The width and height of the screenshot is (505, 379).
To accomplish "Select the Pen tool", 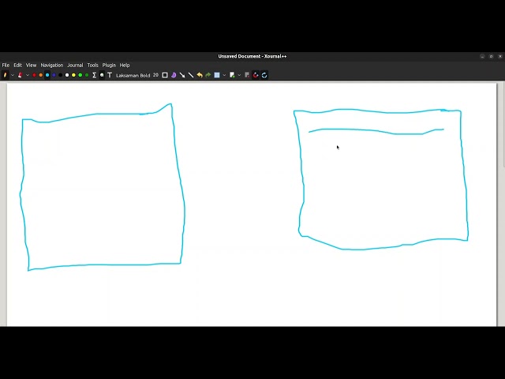I will click(x=5, y=75).
